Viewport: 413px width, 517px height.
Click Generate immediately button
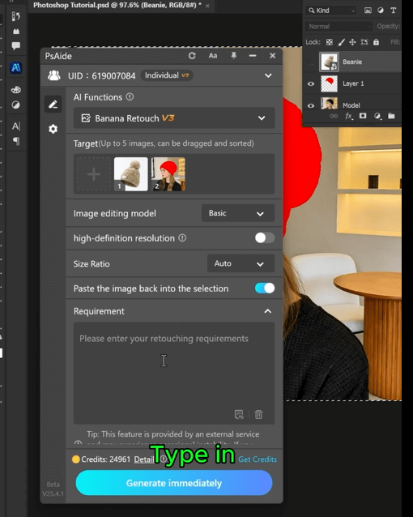[174, 483]
